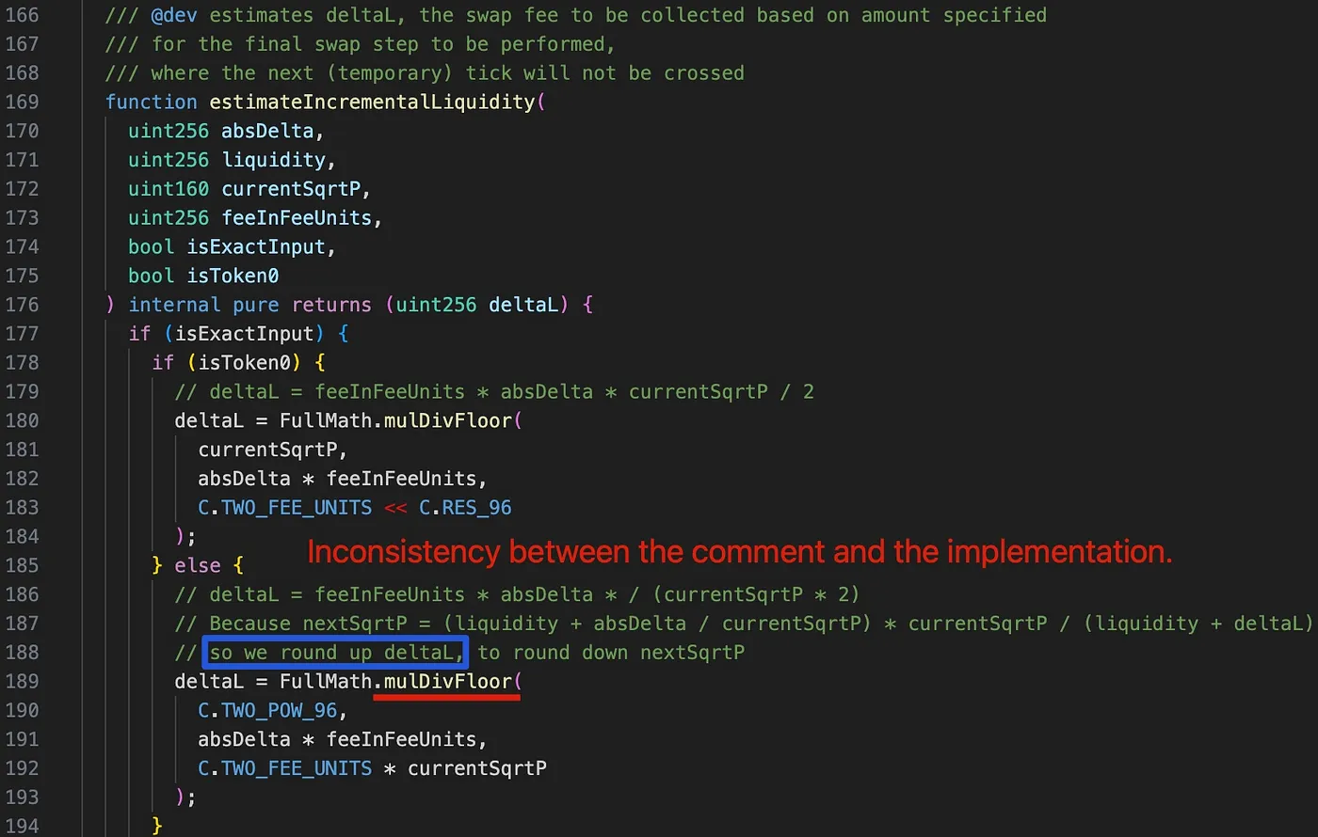The height and width of the screenshot is (837, 1318).
Task: Click mulDivFloor call on line 180
Action: coord(447,420)
